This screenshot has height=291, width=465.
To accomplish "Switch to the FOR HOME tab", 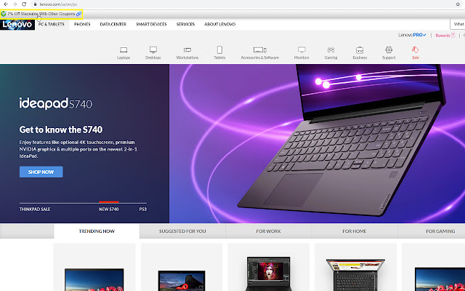I will click(x=355, y=231).
